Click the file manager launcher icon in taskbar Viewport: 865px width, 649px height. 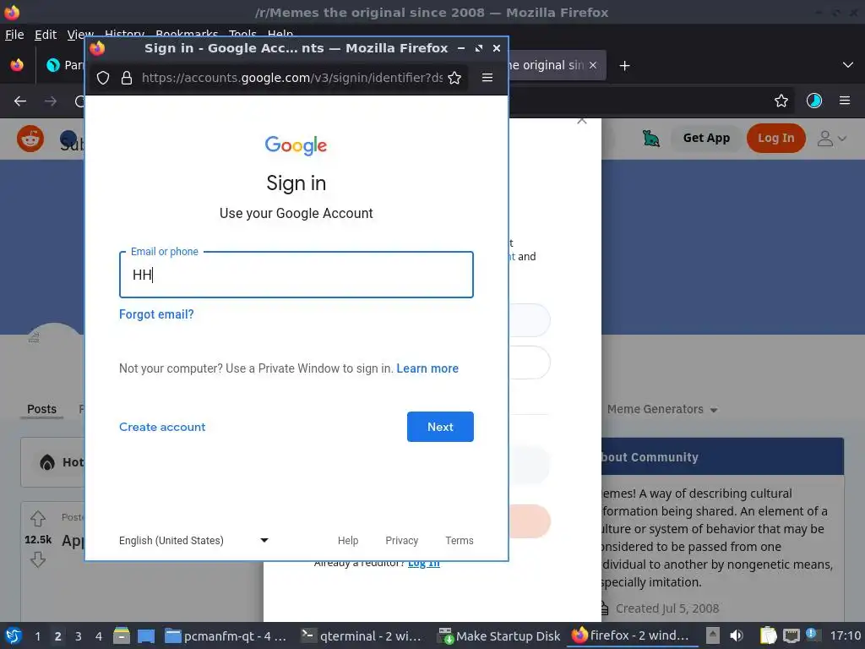pyautogui.click(x=122, y=635)
